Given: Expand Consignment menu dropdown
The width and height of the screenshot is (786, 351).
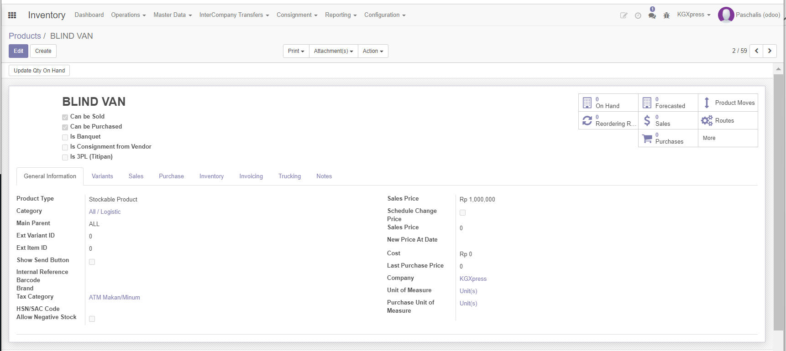Looking at the screenshot, I should [297, 15].
